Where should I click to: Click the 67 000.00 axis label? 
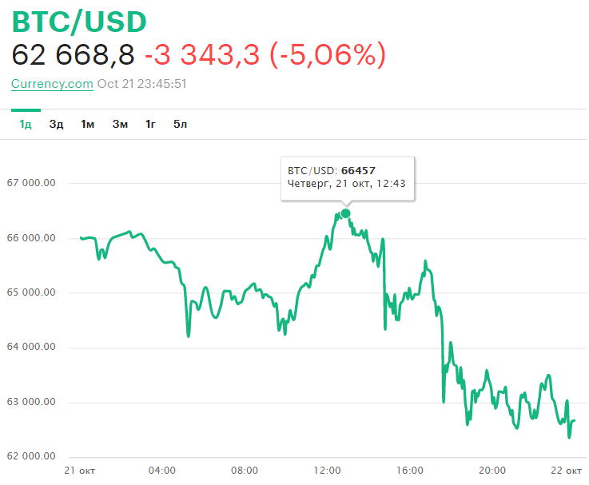pos(31,183)
